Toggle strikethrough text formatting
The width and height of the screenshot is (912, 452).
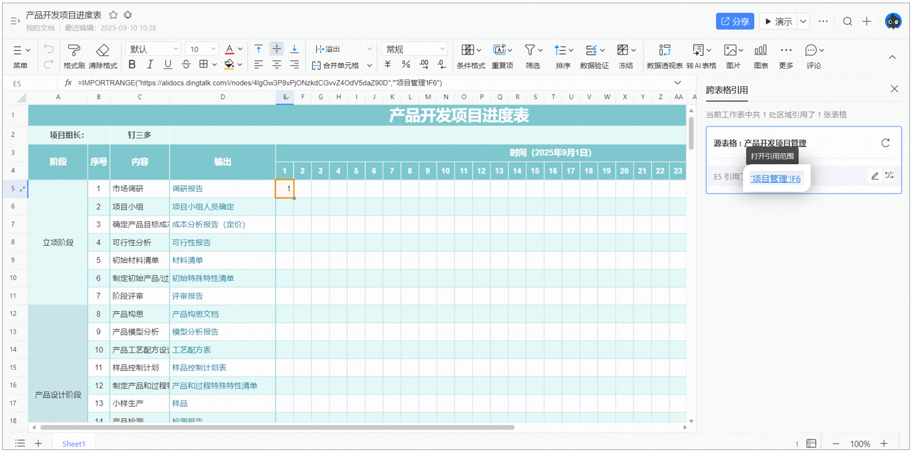pos(186,64)
